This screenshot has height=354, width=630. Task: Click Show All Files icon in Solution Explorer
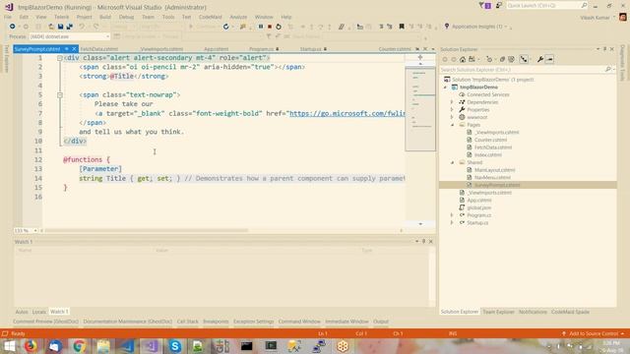pos(511,59)
